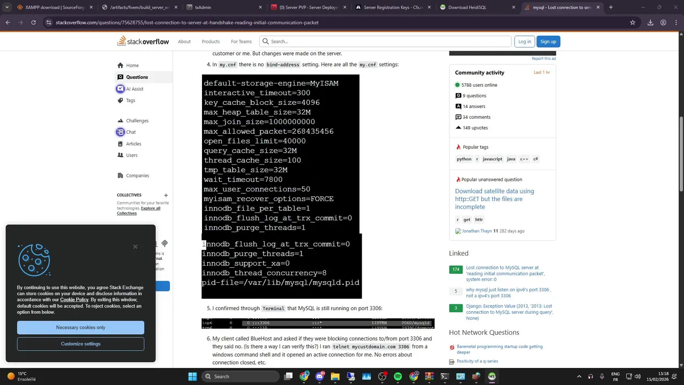The height and width of the screenshot is (385, 684).
Task: Switch to txAdmin browser tab
Action: tap(224, 7)
